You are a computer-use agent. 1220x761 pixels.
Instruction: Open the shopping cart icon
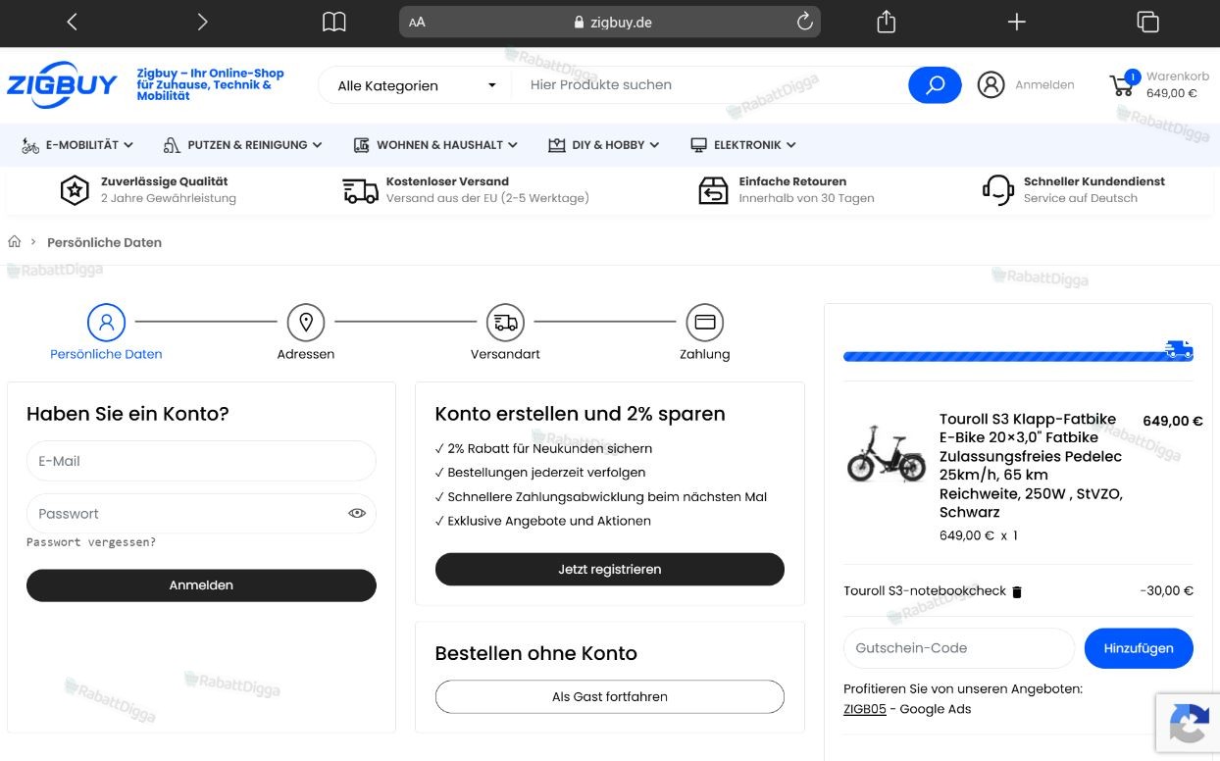[x=1123, y=84]
